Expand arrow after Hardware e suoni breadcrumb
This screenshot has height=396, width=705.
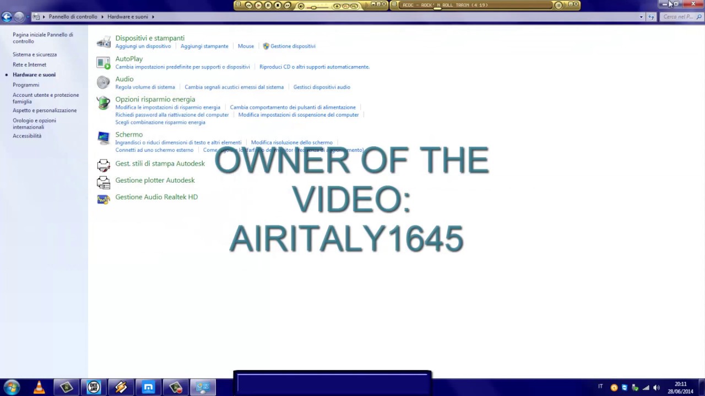click(153, 17)
